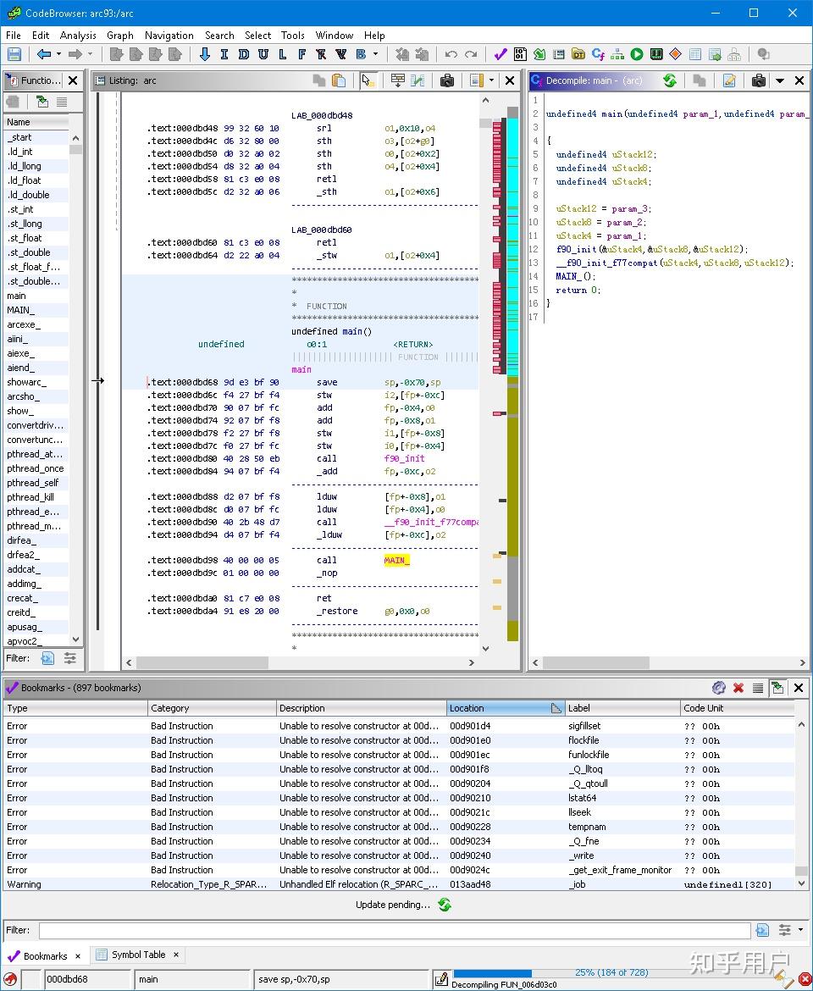Select the arcexe_ function in the list
Screen dimensions: 813x991
click(x=24, y=324)
